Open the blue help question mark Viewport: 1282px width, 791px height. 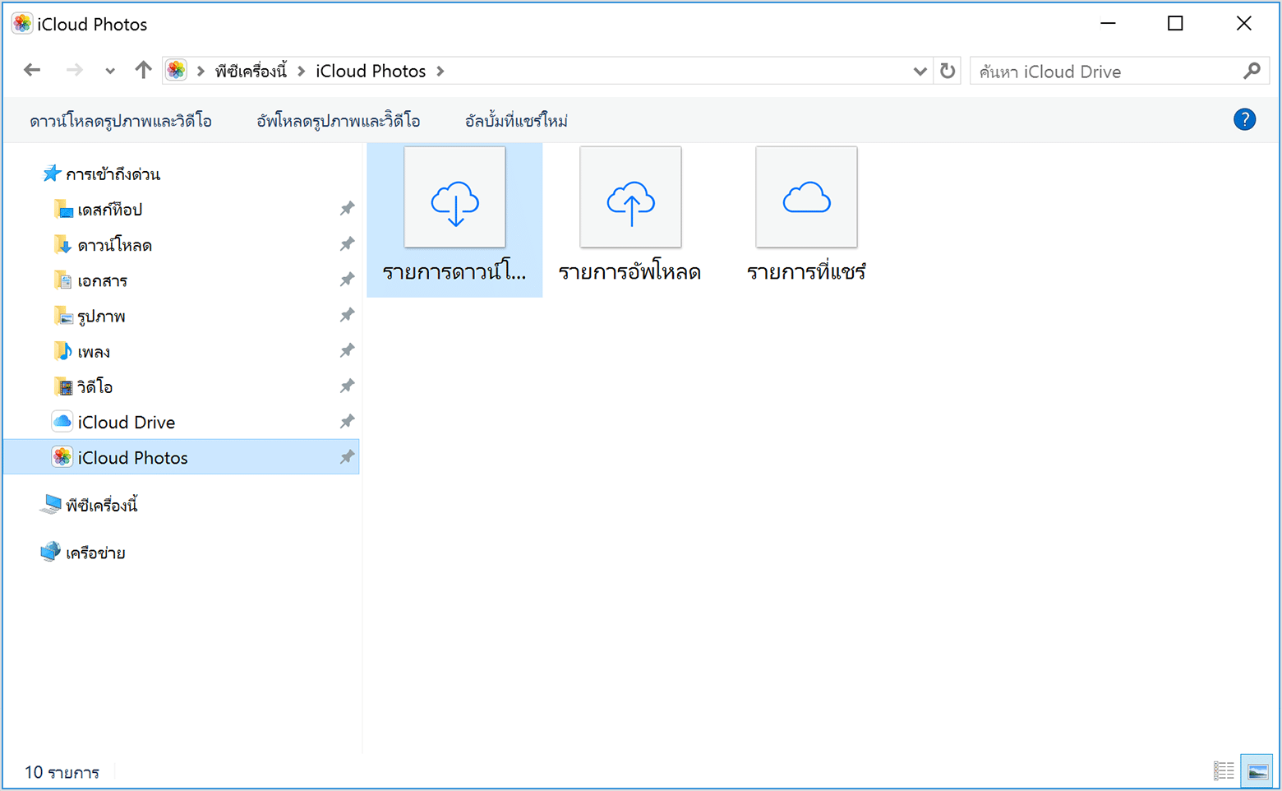click(1244, 120)
